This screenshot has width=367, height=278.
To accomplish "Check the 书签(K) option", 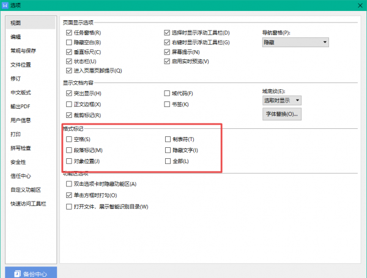I will (x=167, y=104).
